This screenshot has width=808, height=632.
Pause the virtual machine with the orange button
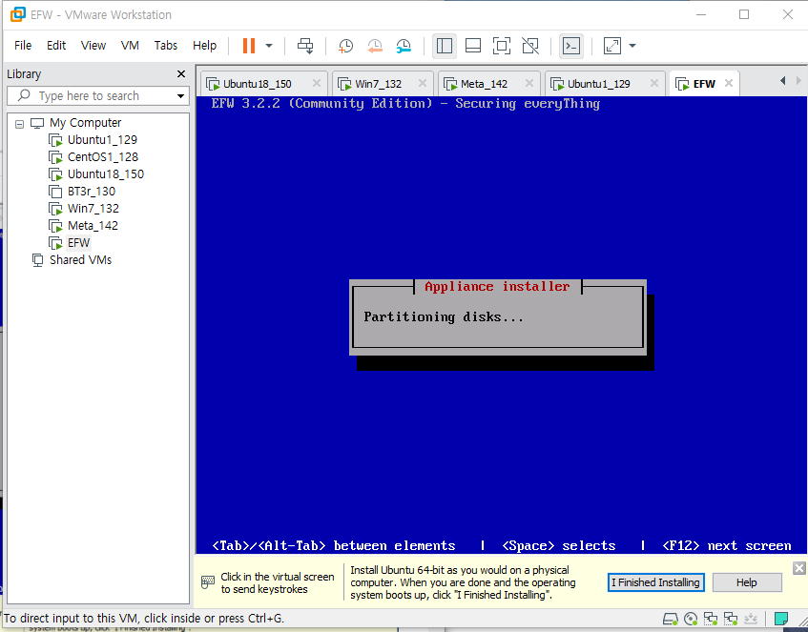(x=249, y=46)
